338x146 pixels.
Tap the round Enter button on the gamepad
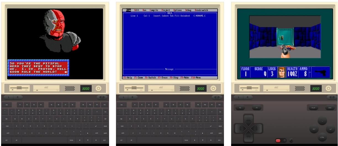pos(330,129)
